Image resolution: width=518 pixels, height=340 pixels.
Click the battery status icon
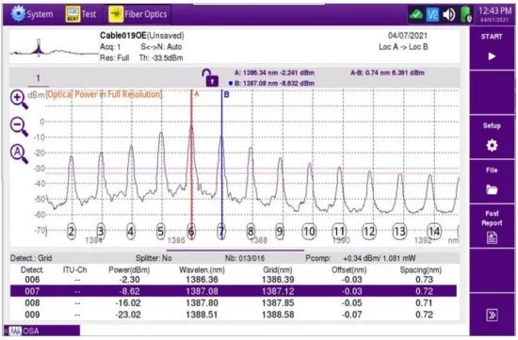pos(466,14)
